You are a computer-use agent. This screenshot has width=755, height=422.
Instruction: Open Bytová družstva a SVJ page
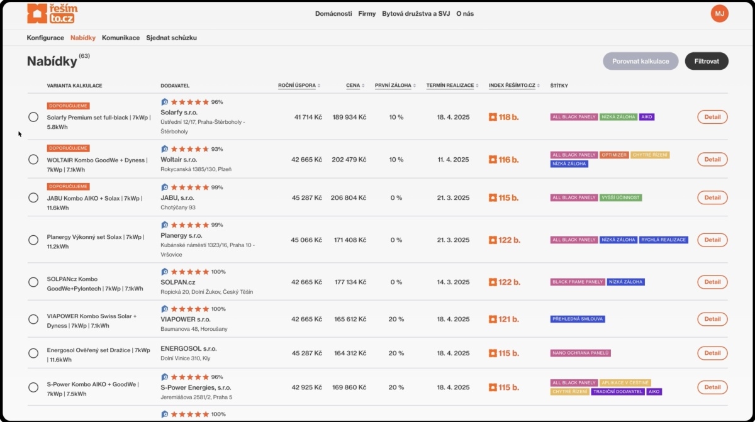416,13
